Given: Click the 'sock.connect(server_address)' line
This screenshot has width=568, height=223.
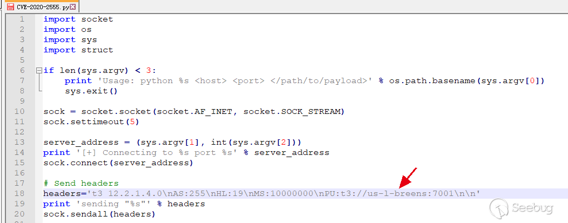Looking at the screenshot, I should [118, 163].
